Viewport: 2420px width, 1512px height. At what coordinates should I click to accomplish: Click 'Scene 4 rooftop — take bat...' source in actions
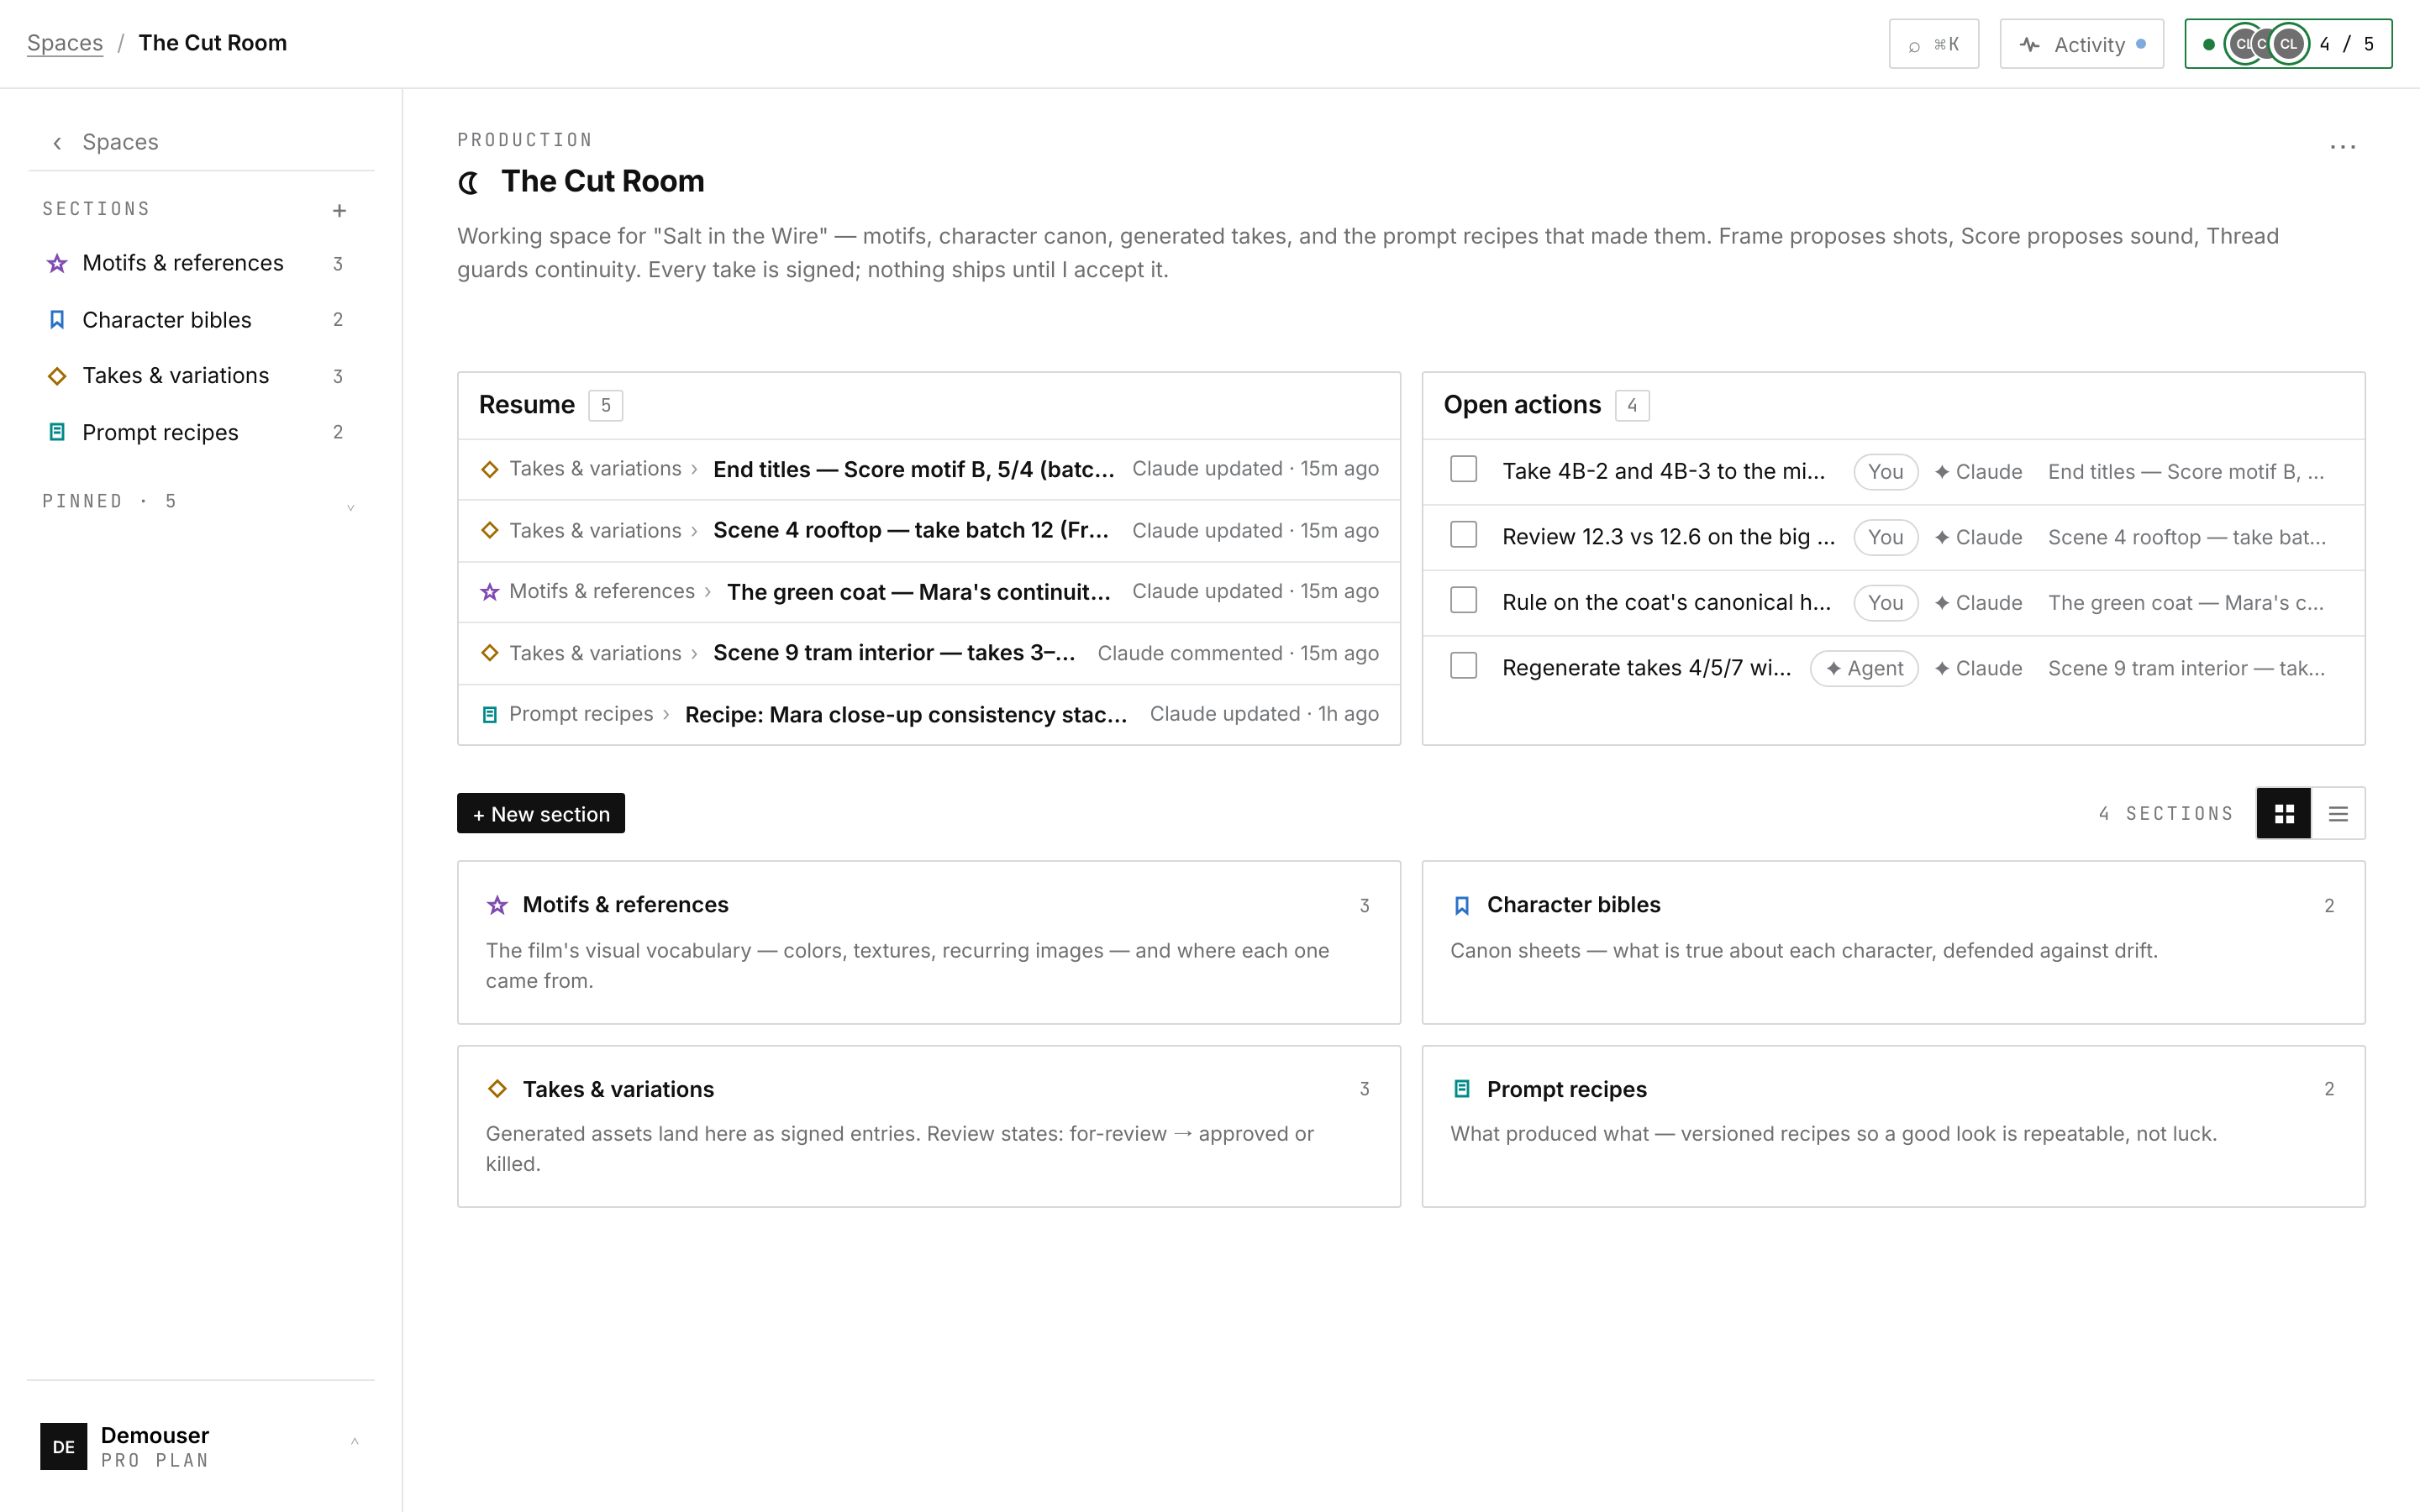click(x=2187, y=537)
